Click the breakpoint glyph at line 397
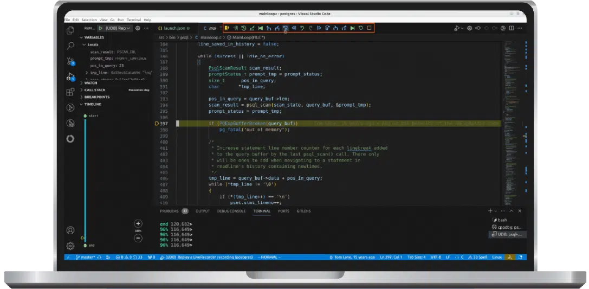 (157, 124)
